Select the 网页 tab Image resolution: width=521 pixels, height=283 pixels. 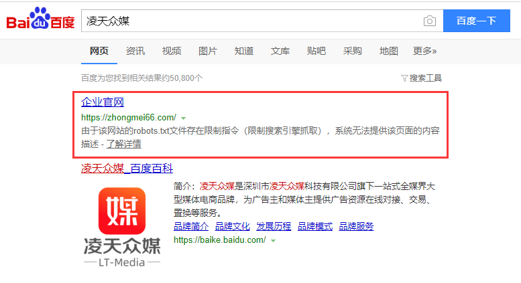pos(99,51)
